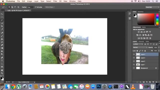Screen dimensions: 160x90
Task: Click the red color field in Color panel
Action: 146,19
